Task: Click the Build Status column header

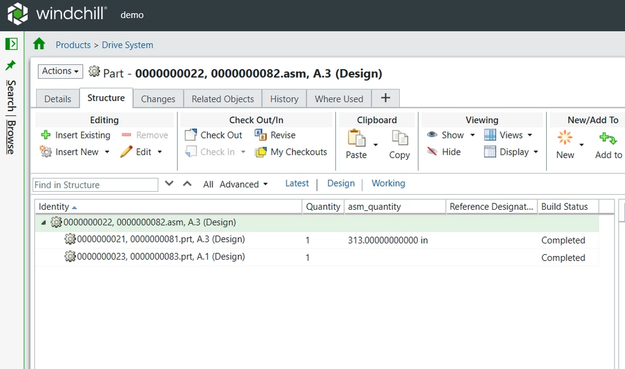Action: (568, 207)
